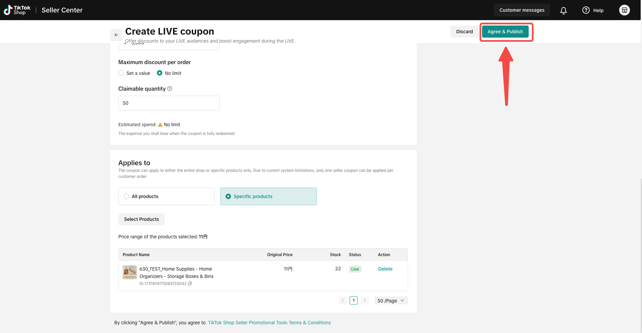Click the Discard button

coord(464,32)
